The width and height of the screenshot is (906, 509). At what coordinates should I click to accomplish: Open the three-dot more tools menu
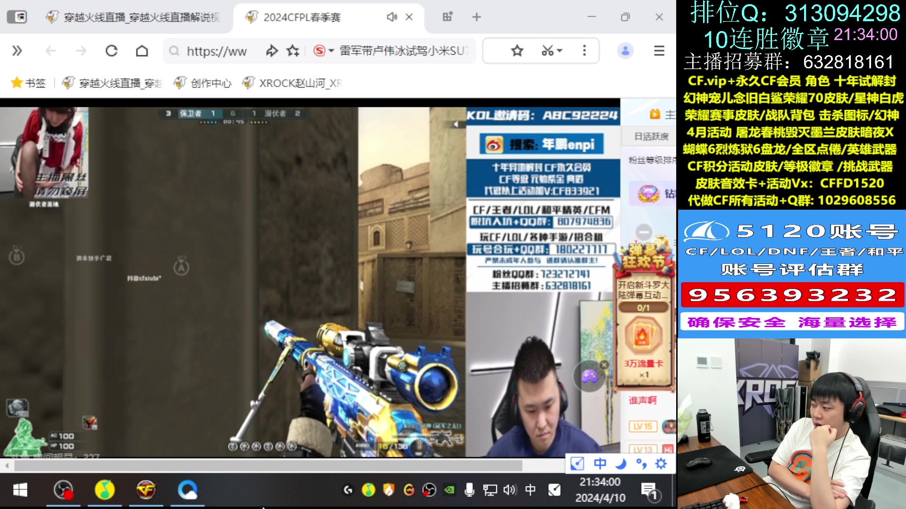(584, 51)
